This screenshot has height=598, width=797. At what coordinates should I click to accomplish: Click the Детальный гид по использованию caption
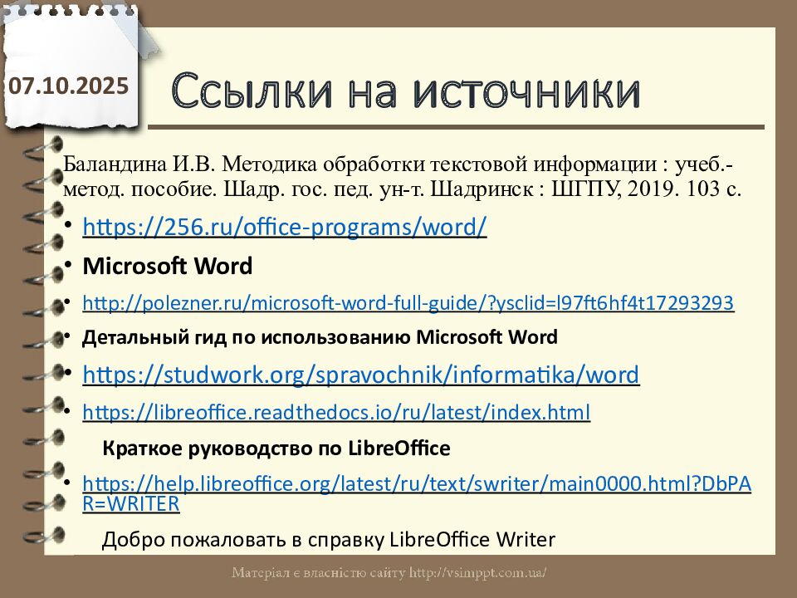[320, 337]
